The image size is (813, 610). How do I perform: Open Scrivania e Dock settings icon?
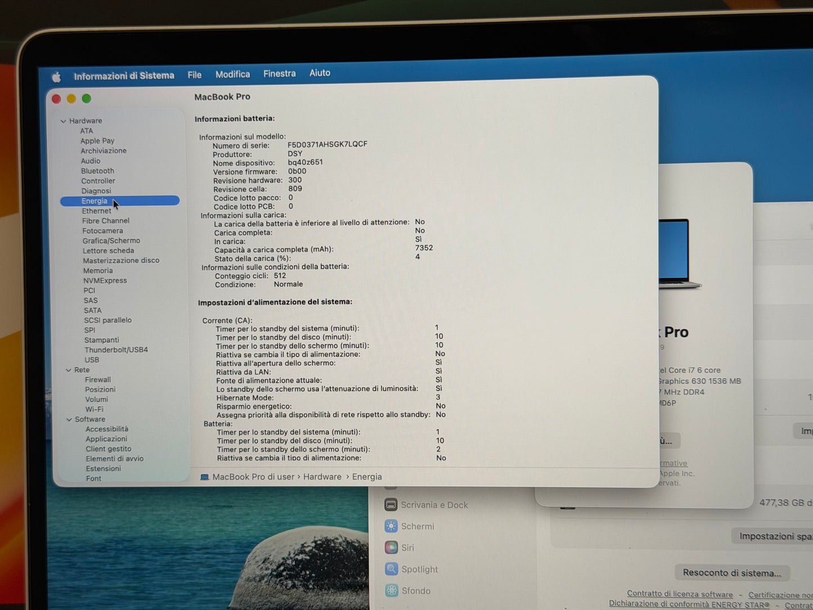(391, 505)
